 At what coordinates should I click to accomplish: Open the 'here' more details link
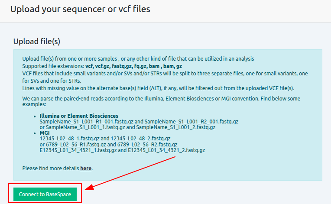86,168
